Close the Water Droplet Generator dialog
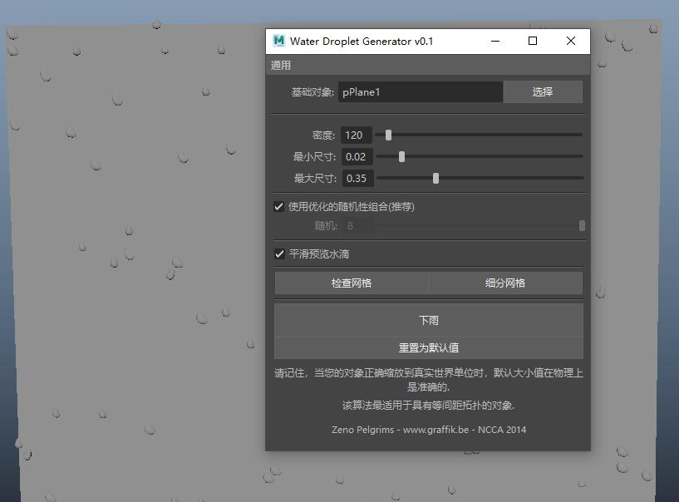This screenshot has width=679, height=502. tap(571, 42)
